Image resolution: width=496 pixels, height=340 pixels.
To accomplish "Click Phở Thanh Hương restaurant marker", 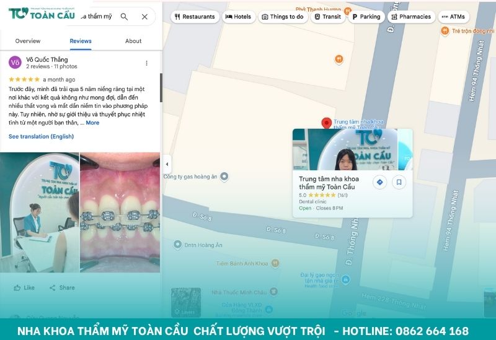I will (x=348, y=11).
